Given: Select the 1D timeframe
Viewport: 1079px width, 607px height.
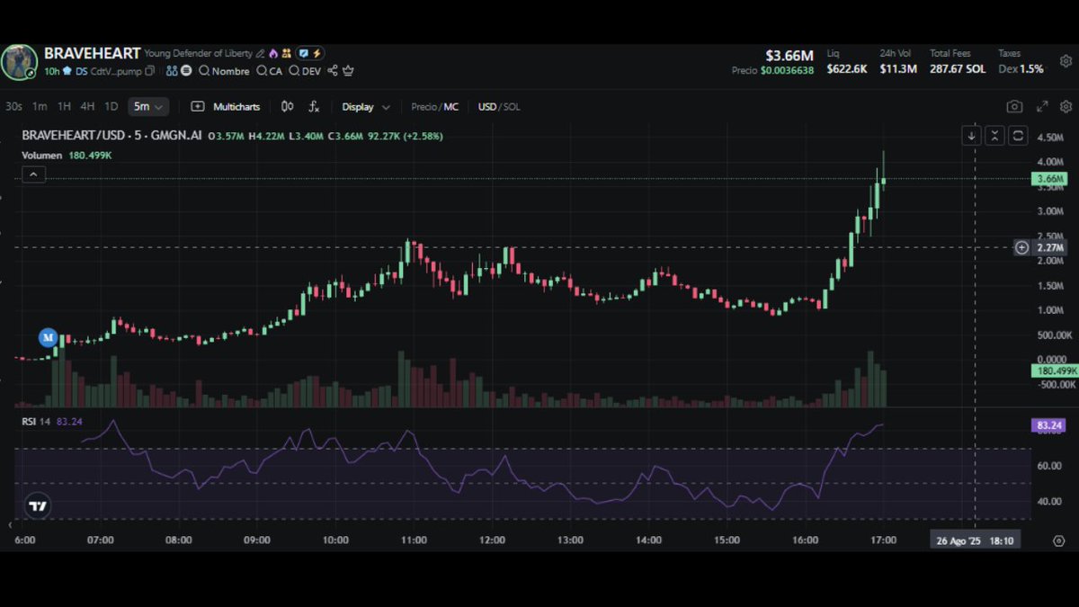Looking at the screenshot, I should [111, 106].
